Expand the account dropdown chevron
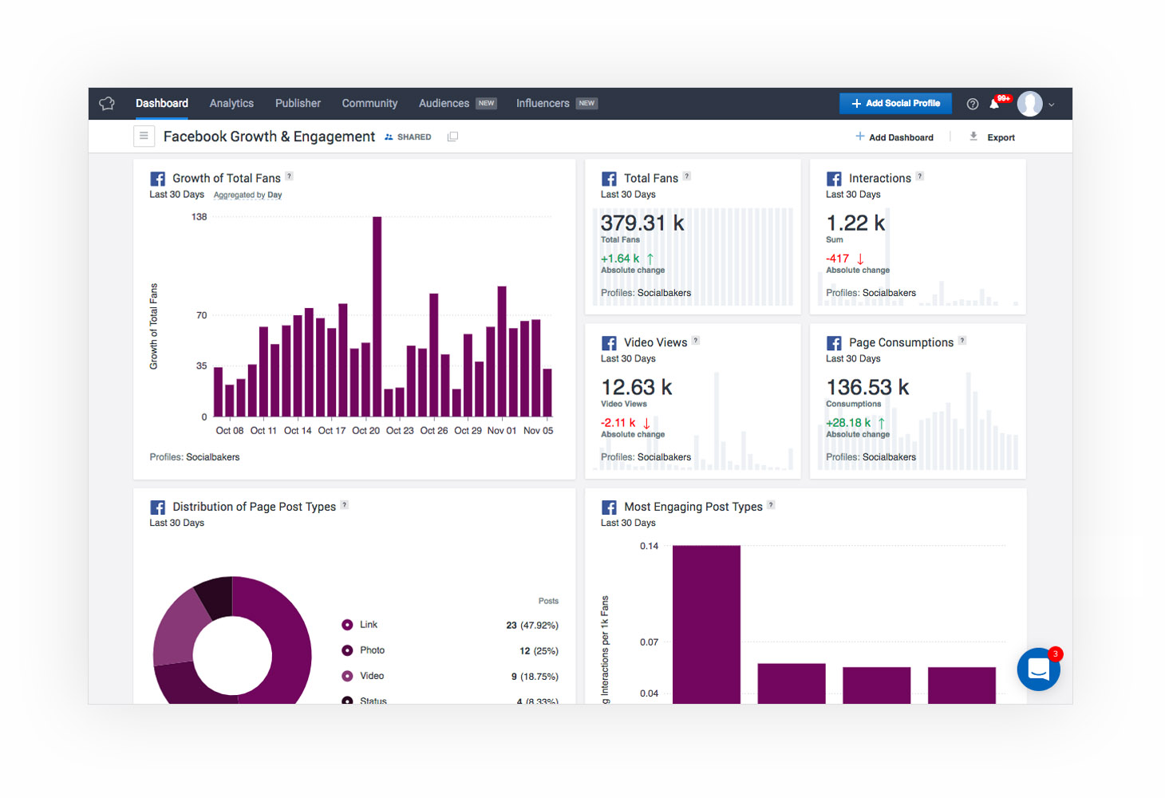The height and width of the screenshot is (798, 1165). tap(1052, 105)
